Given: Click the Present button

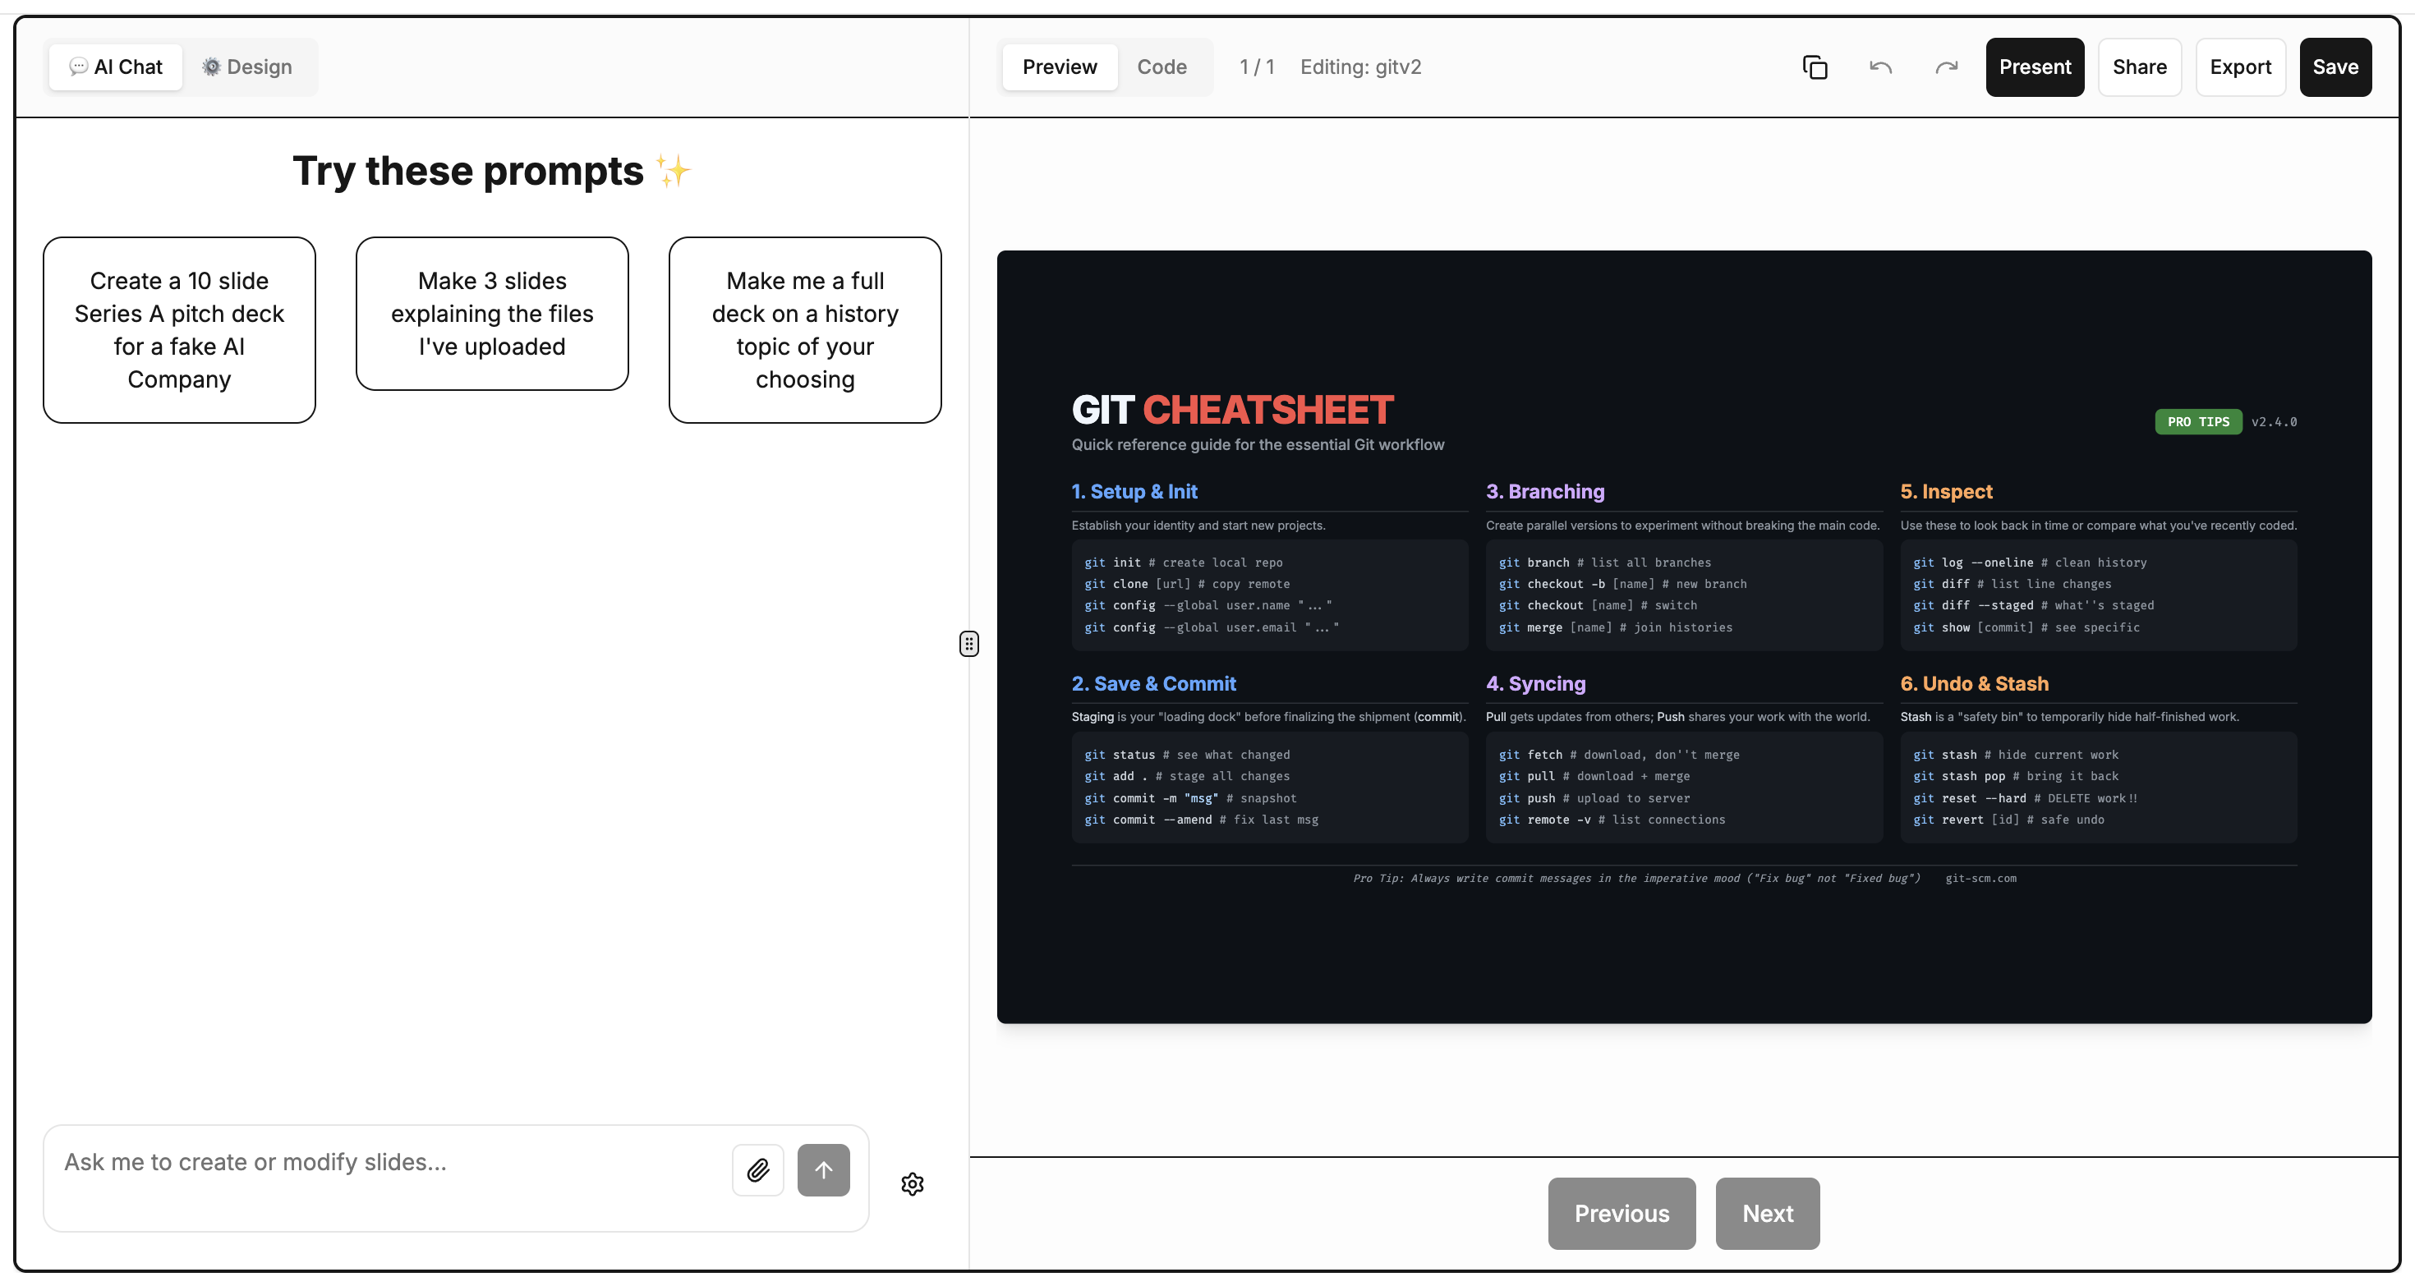Looking at the screenshot, I should click(2035, 67).
